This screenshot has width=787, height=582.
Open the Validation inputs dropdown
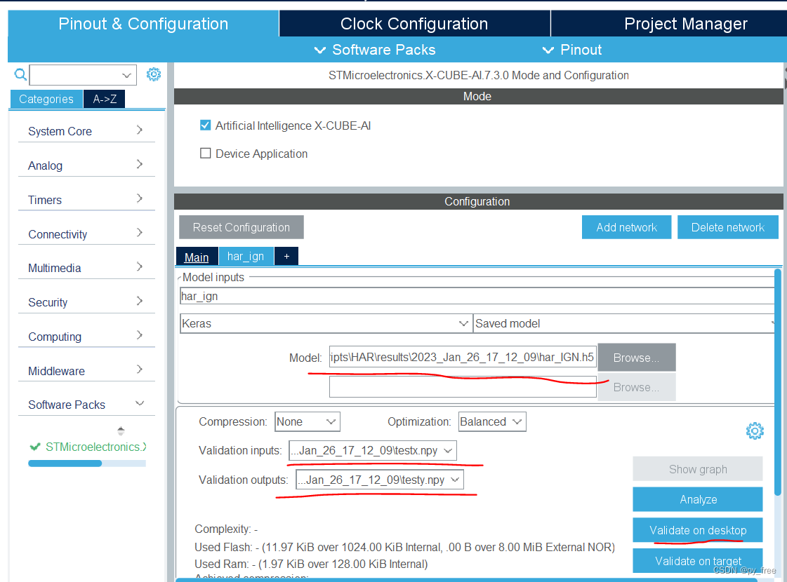[372, 451]
